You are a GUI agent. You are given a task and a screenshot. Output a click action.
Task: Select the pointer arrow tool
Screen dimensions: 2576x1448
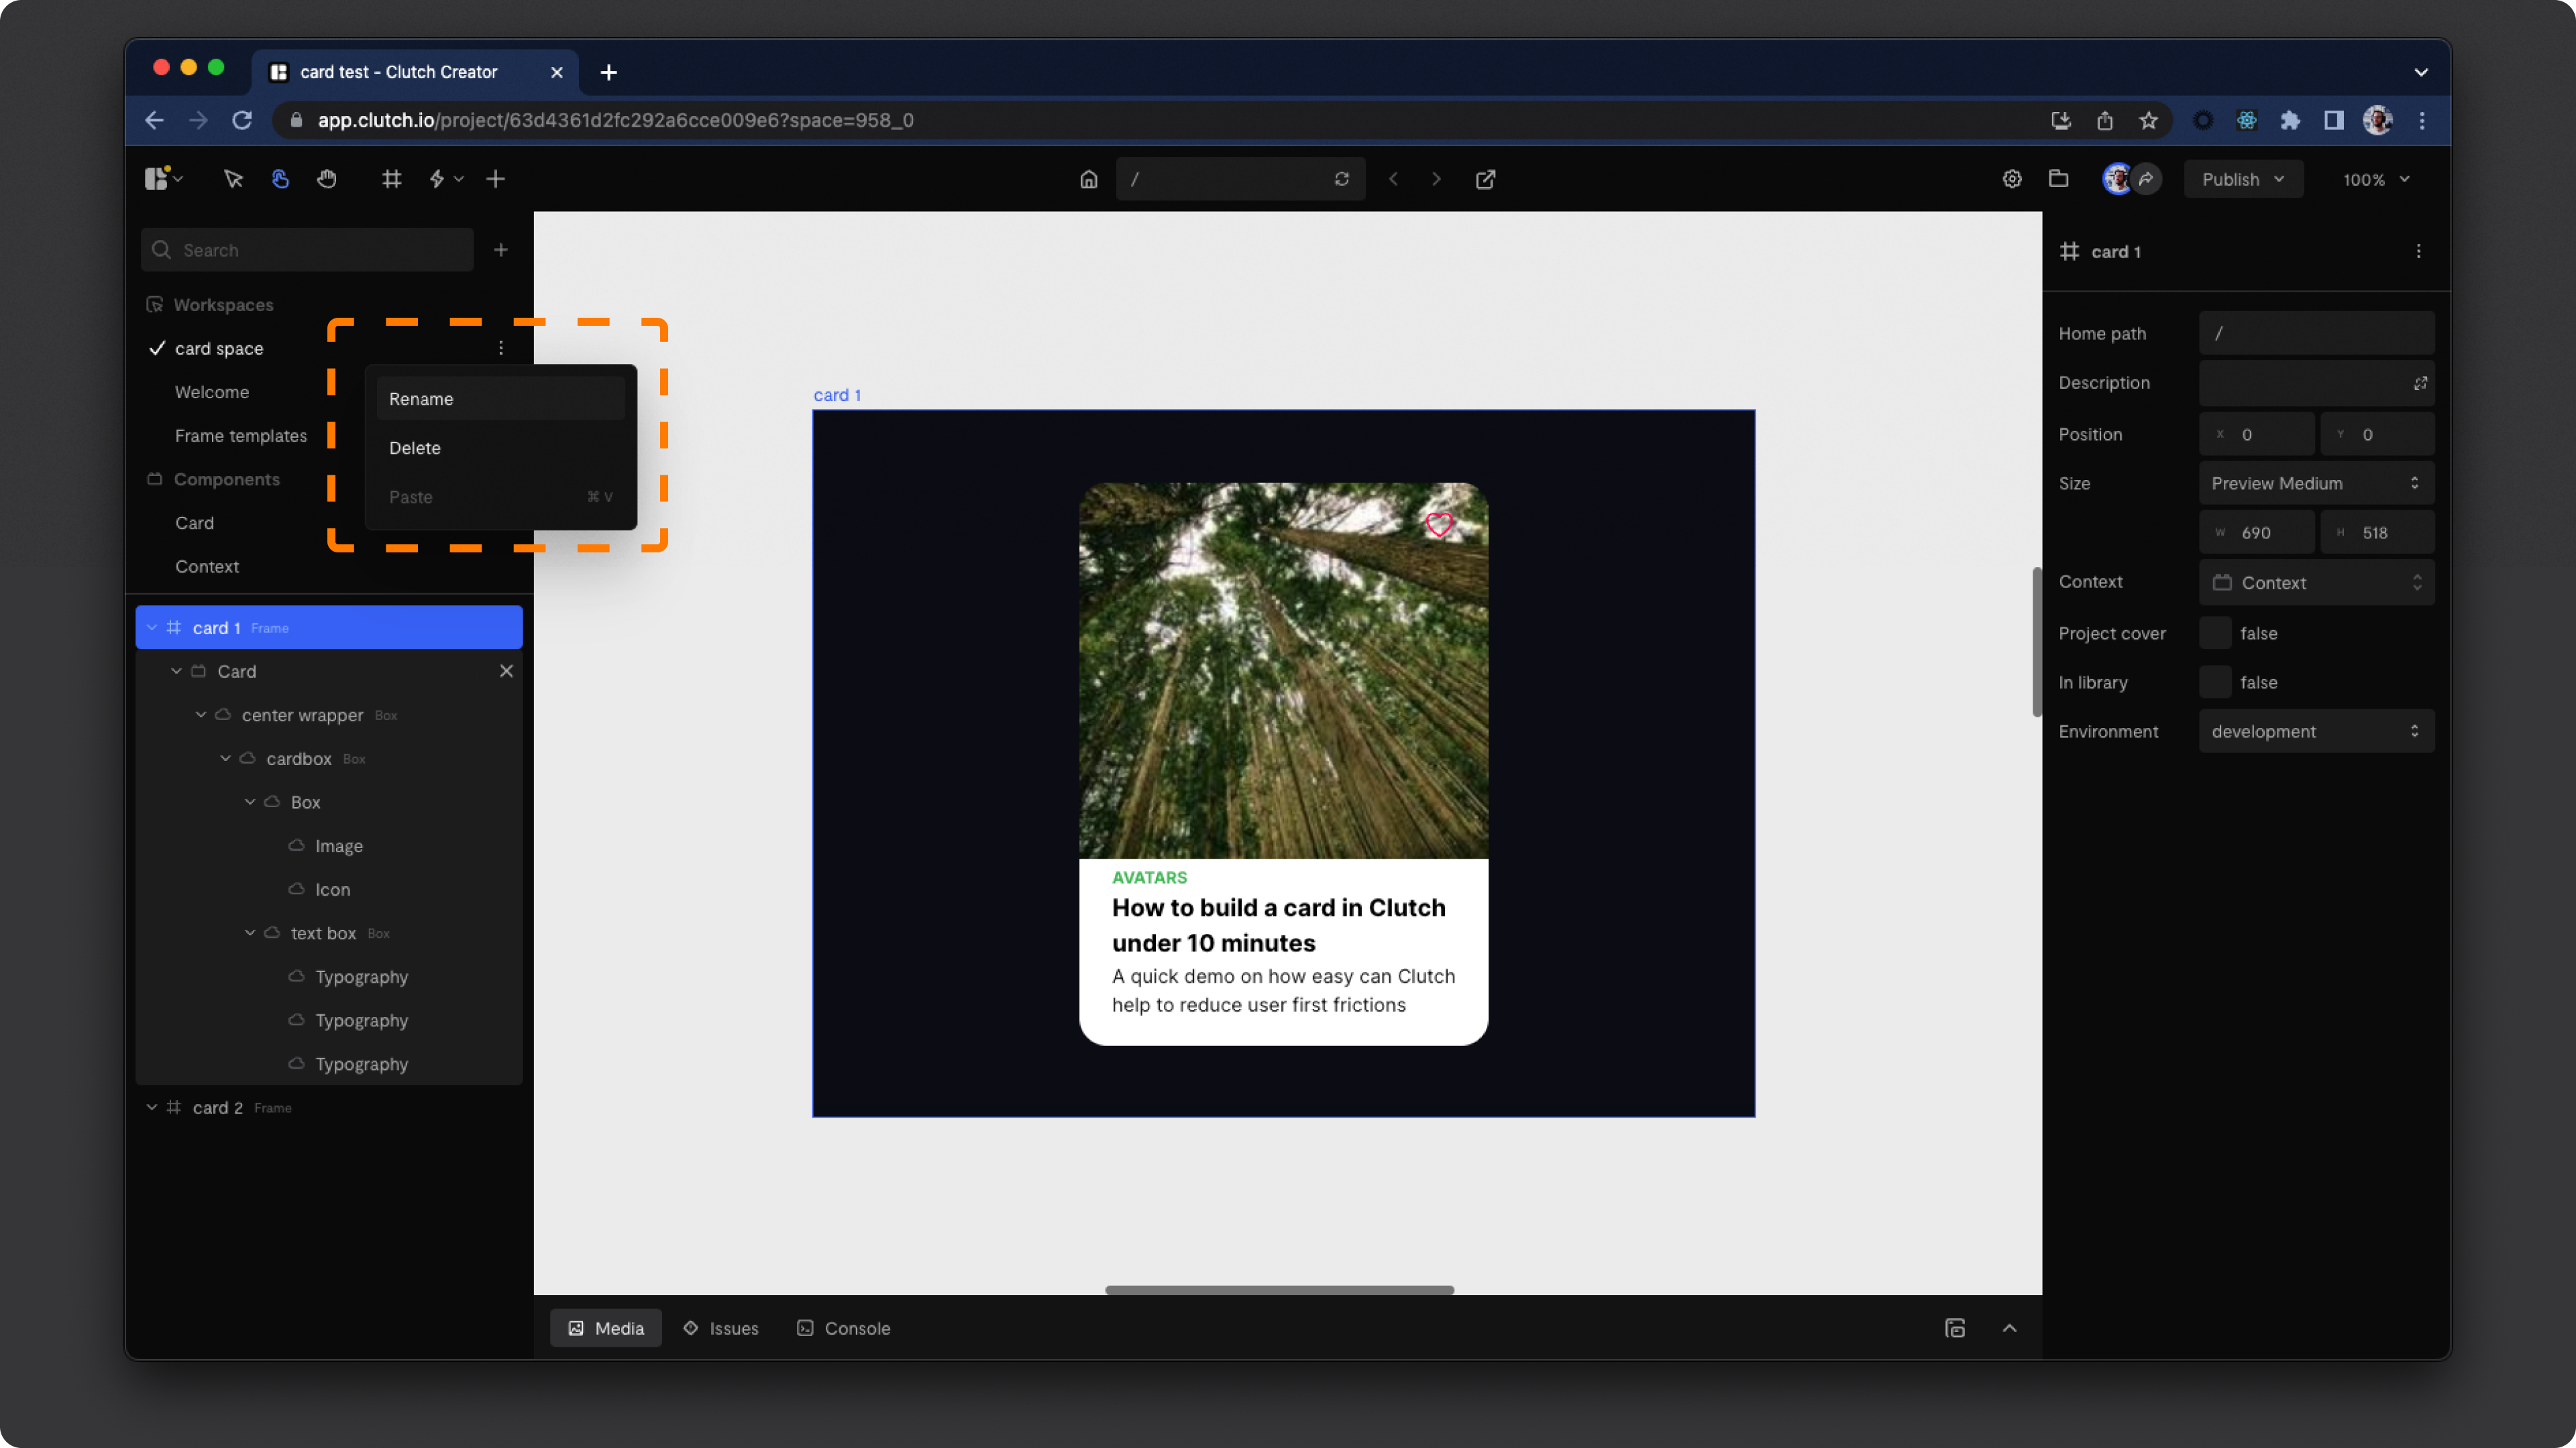pyautogui.click(x=233, y=179)
